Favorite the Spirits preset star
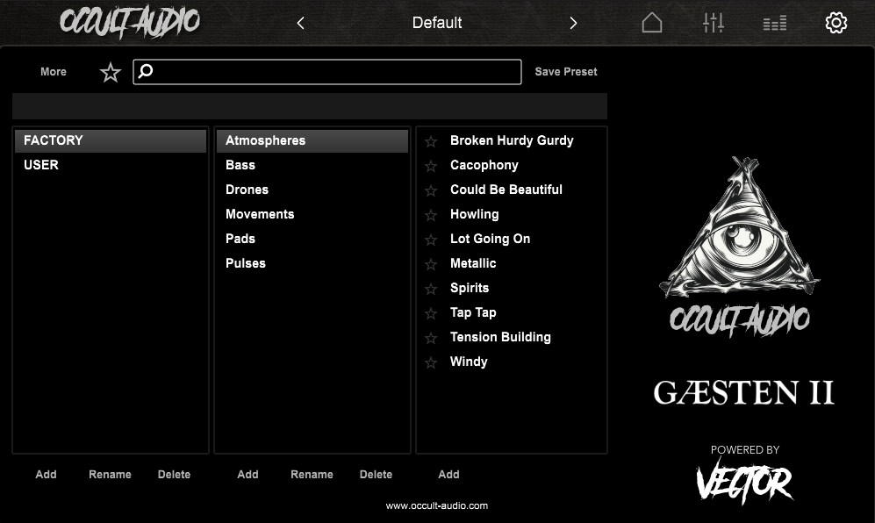Viewport: 875px width, 523px height. (x=431, y=289)
